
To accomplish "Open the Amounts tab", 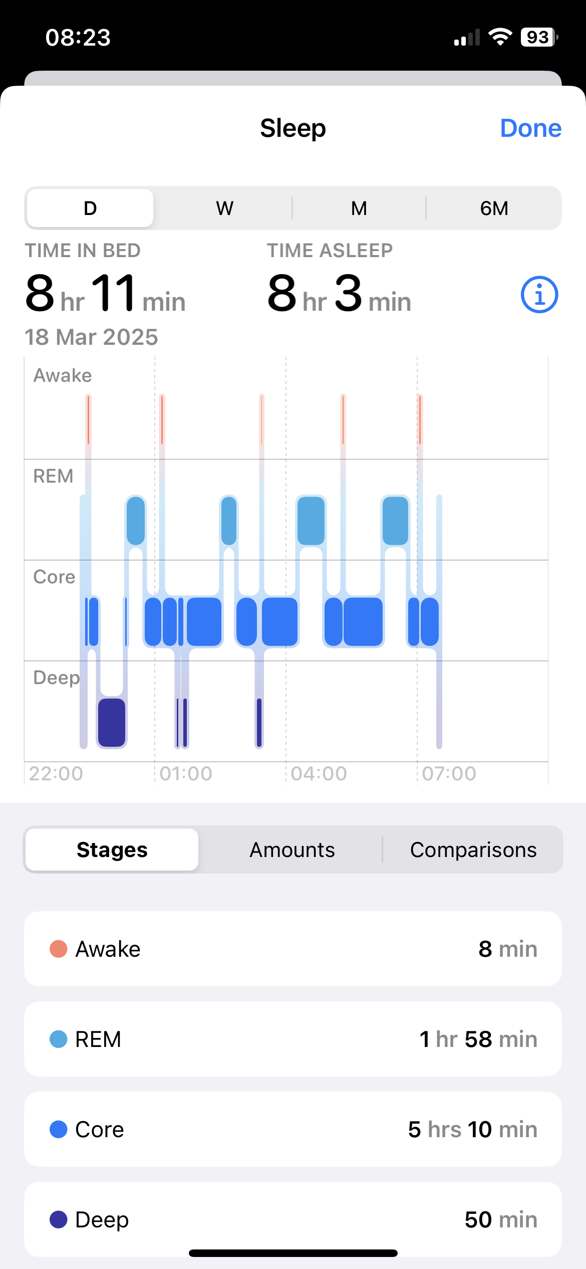I will (x=292, y=850).
